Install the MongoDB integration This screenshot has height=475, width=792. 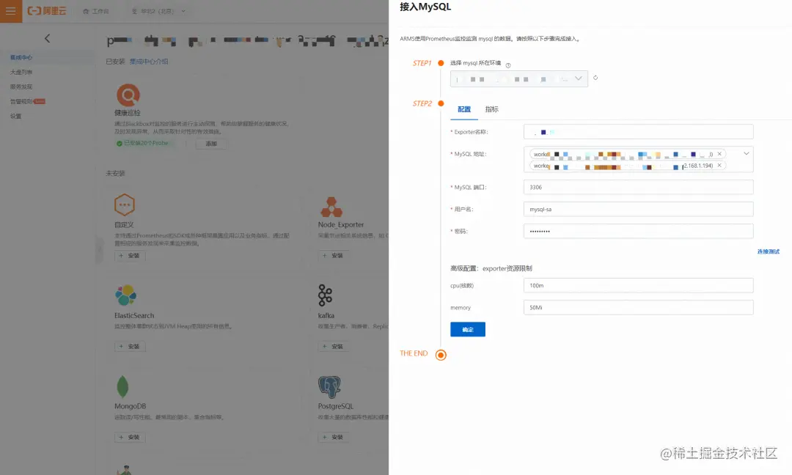(x=130, y=437)
